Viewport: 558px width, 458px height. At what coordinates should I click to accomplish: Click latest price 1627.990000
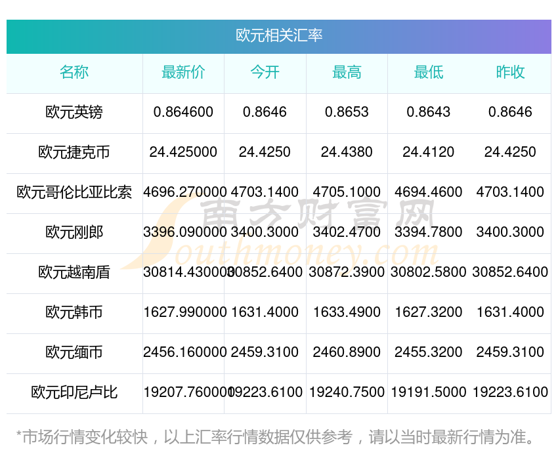click(x=184, y=312)
